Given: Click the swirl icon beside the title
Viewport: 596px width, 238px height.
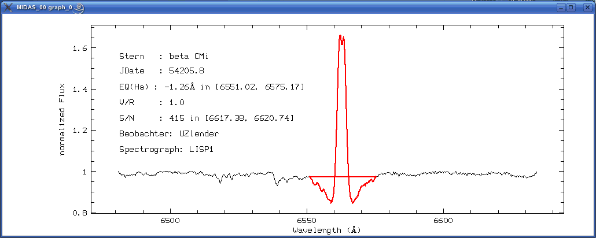Looking at the screenshot, I should [79, 7].
